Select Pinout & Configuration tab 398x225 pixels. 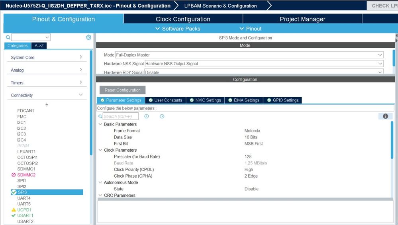63,19
